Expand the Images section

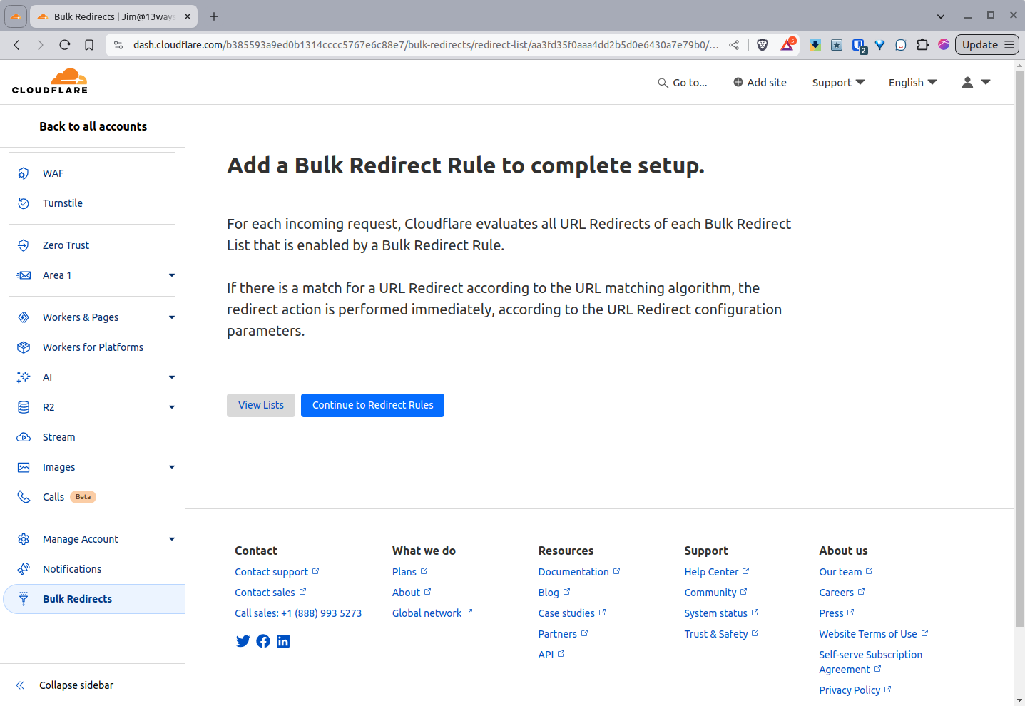click(x=171, y=466)
